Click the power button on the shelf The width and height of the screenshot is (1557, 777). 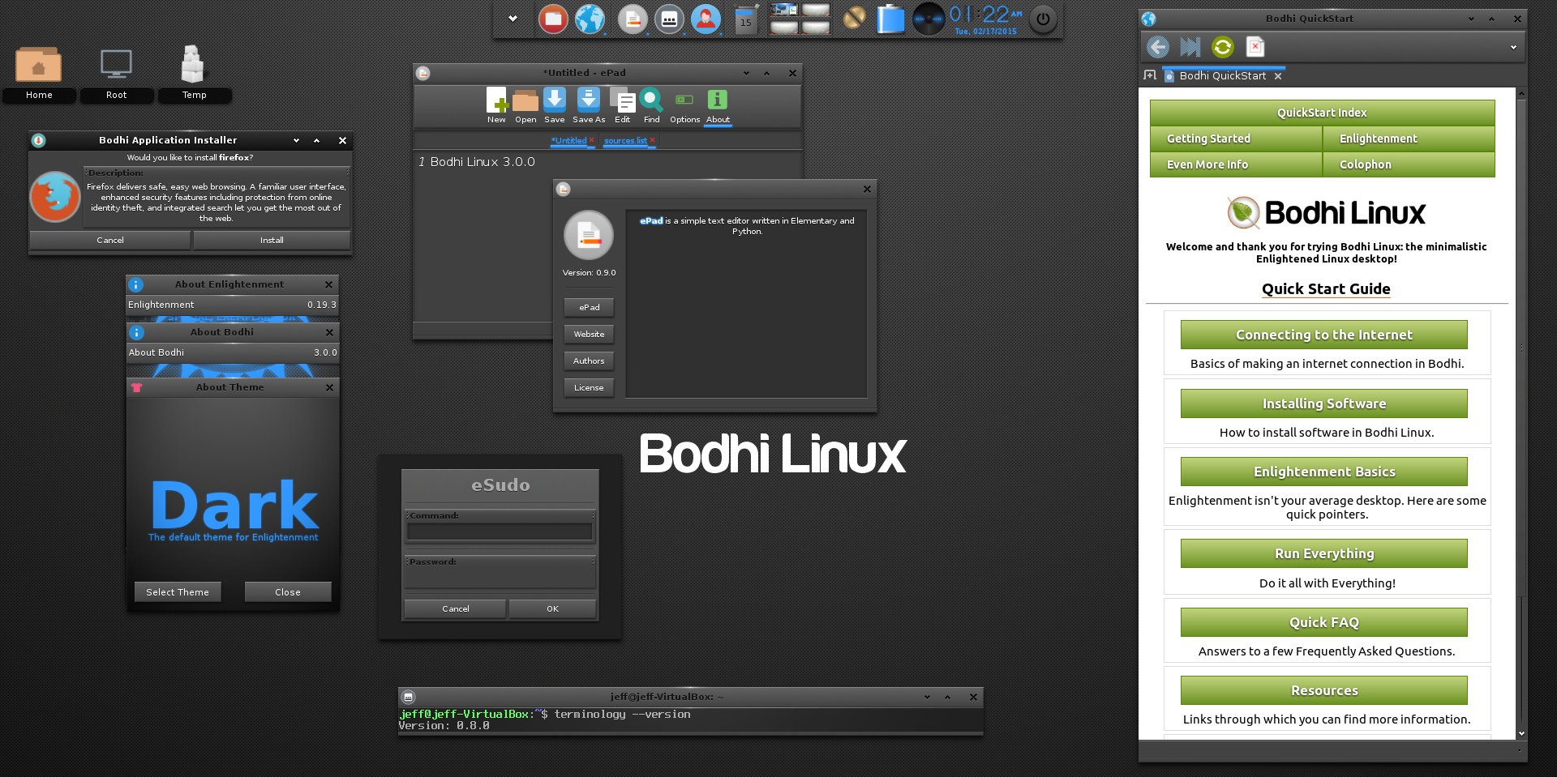[1043, 19]
